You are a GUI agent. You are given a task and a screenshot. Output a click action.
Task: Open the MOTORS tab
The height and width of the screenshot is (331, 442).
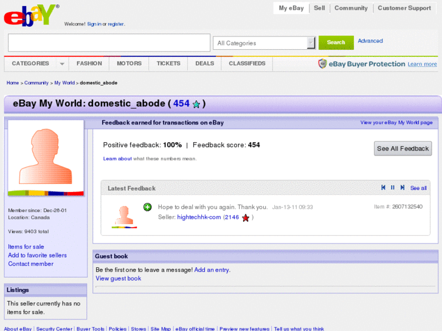pyautogui.click(x=129, y=63)
